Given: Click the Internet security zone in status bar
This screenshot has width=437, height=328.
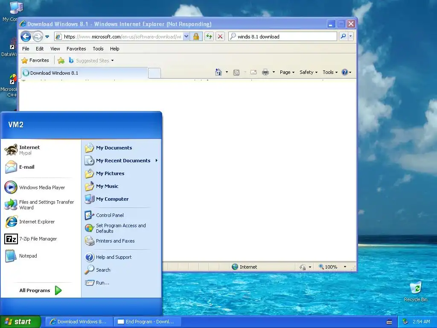Looking at the screenshot, I should 244,267.
